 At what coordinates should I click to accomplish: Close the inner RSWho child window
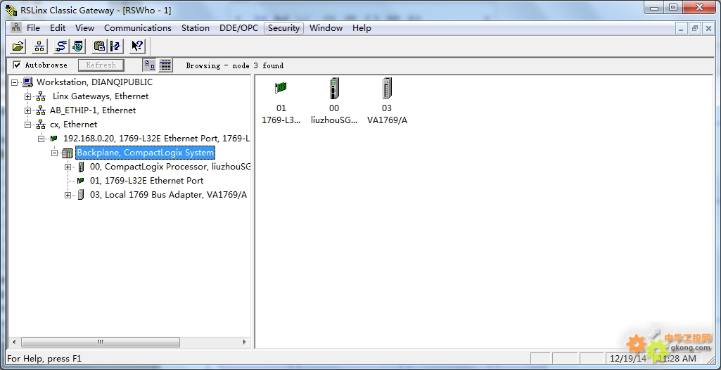click(x=708, y=29)
